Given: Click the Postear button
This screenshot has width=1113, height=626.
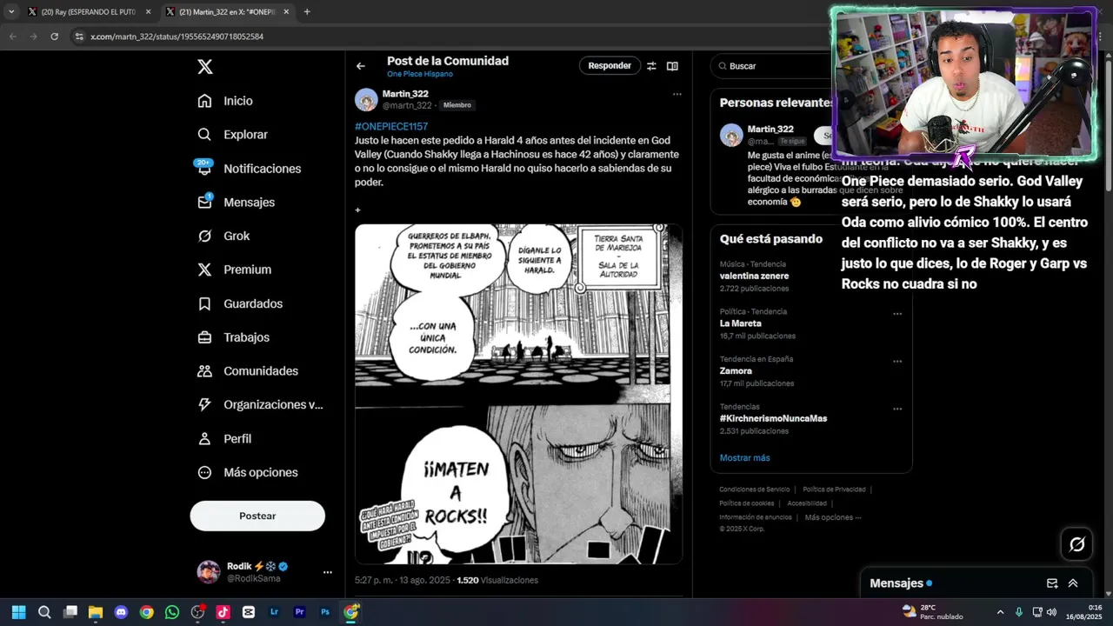Looking at the screenshot, I should 257,516.
